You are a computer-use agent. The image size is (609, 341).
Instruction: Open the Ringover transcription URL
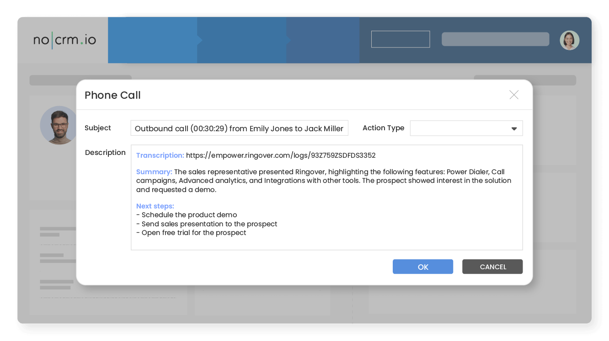(280, 155)
